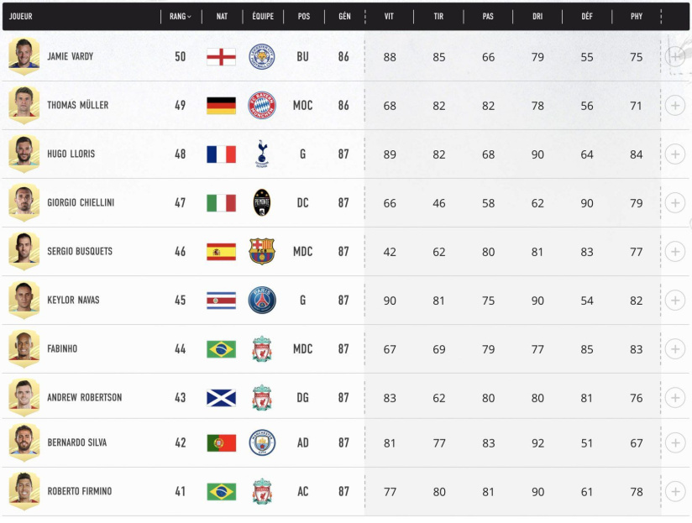
Task: Click the FC Barcelona badge for Sergio Busquets
Action: 261,250
